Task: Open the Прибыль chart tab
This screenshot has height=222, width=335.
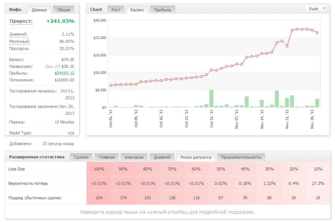Action: pyautogui.click(x=162, y=10)
